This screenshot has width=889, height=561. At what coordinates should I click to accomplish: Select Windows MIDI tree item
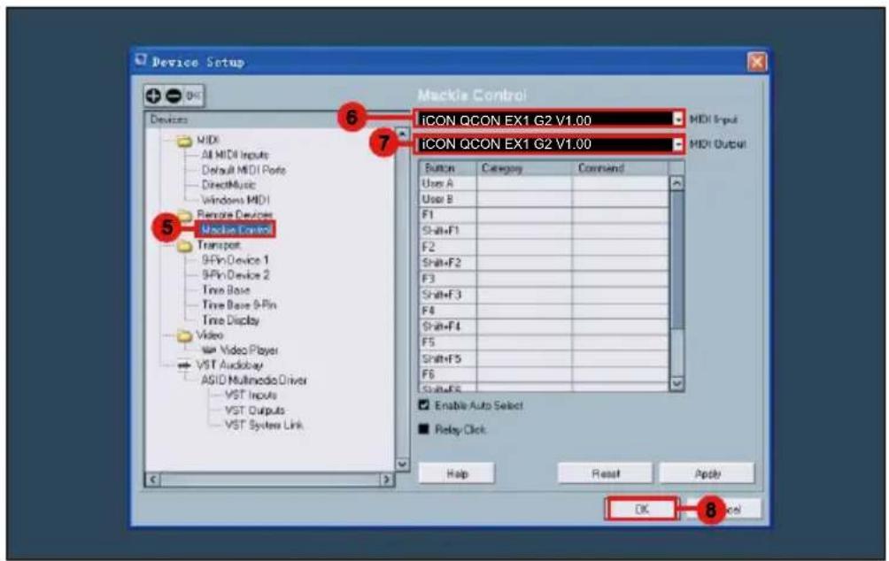pos(236,200)
